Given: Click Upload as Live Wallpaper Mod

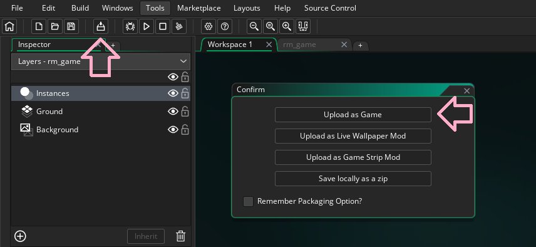Looking at the screenshot, I should tap(353, 136).
